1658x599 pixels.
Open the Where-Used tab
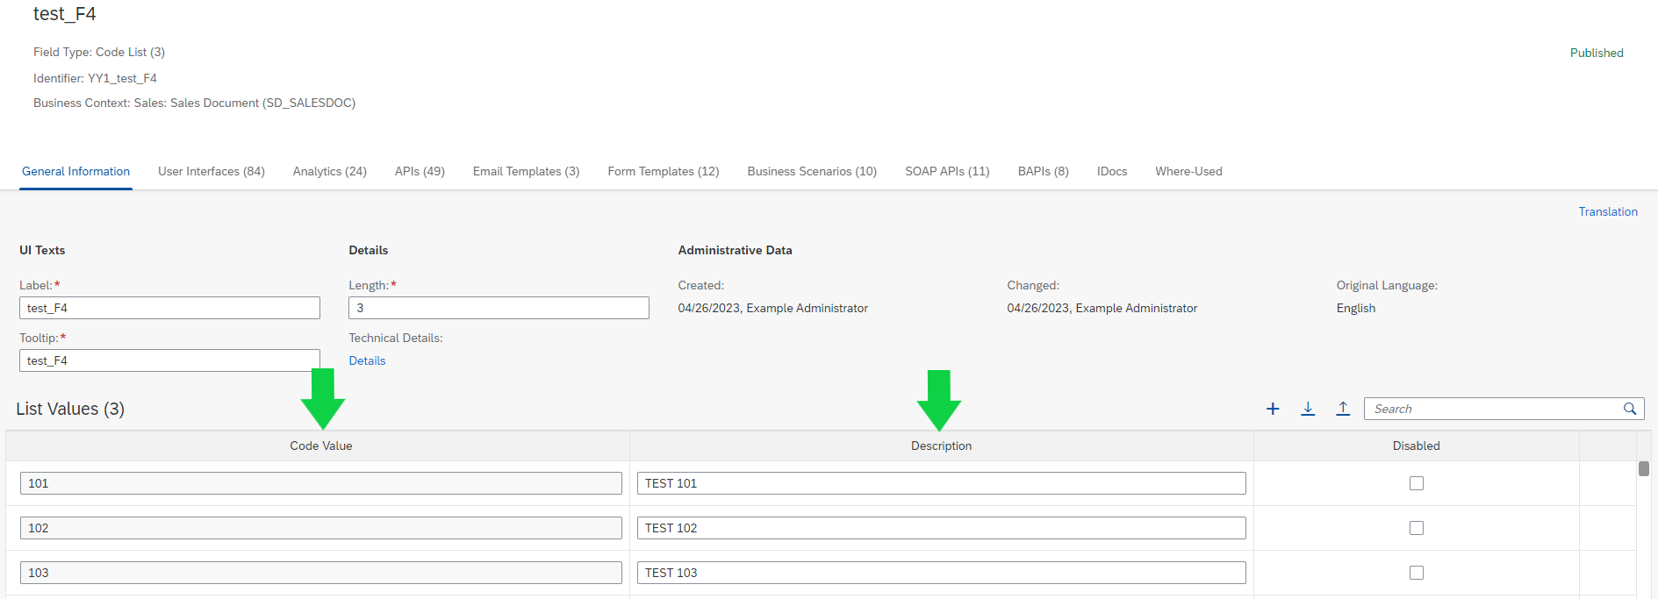[1188, 171]
